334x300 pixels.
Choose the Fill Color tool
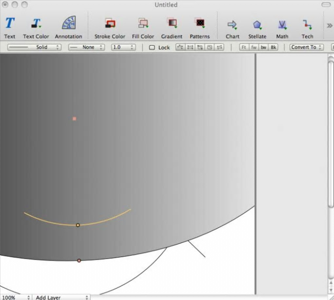pos(143,24)
